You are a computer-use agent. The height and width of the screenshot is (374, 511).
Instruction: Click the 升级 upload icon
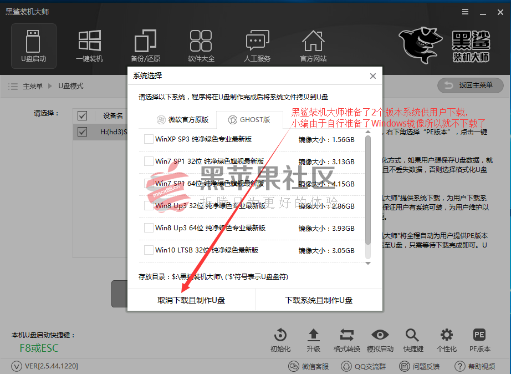click(314, 335)
